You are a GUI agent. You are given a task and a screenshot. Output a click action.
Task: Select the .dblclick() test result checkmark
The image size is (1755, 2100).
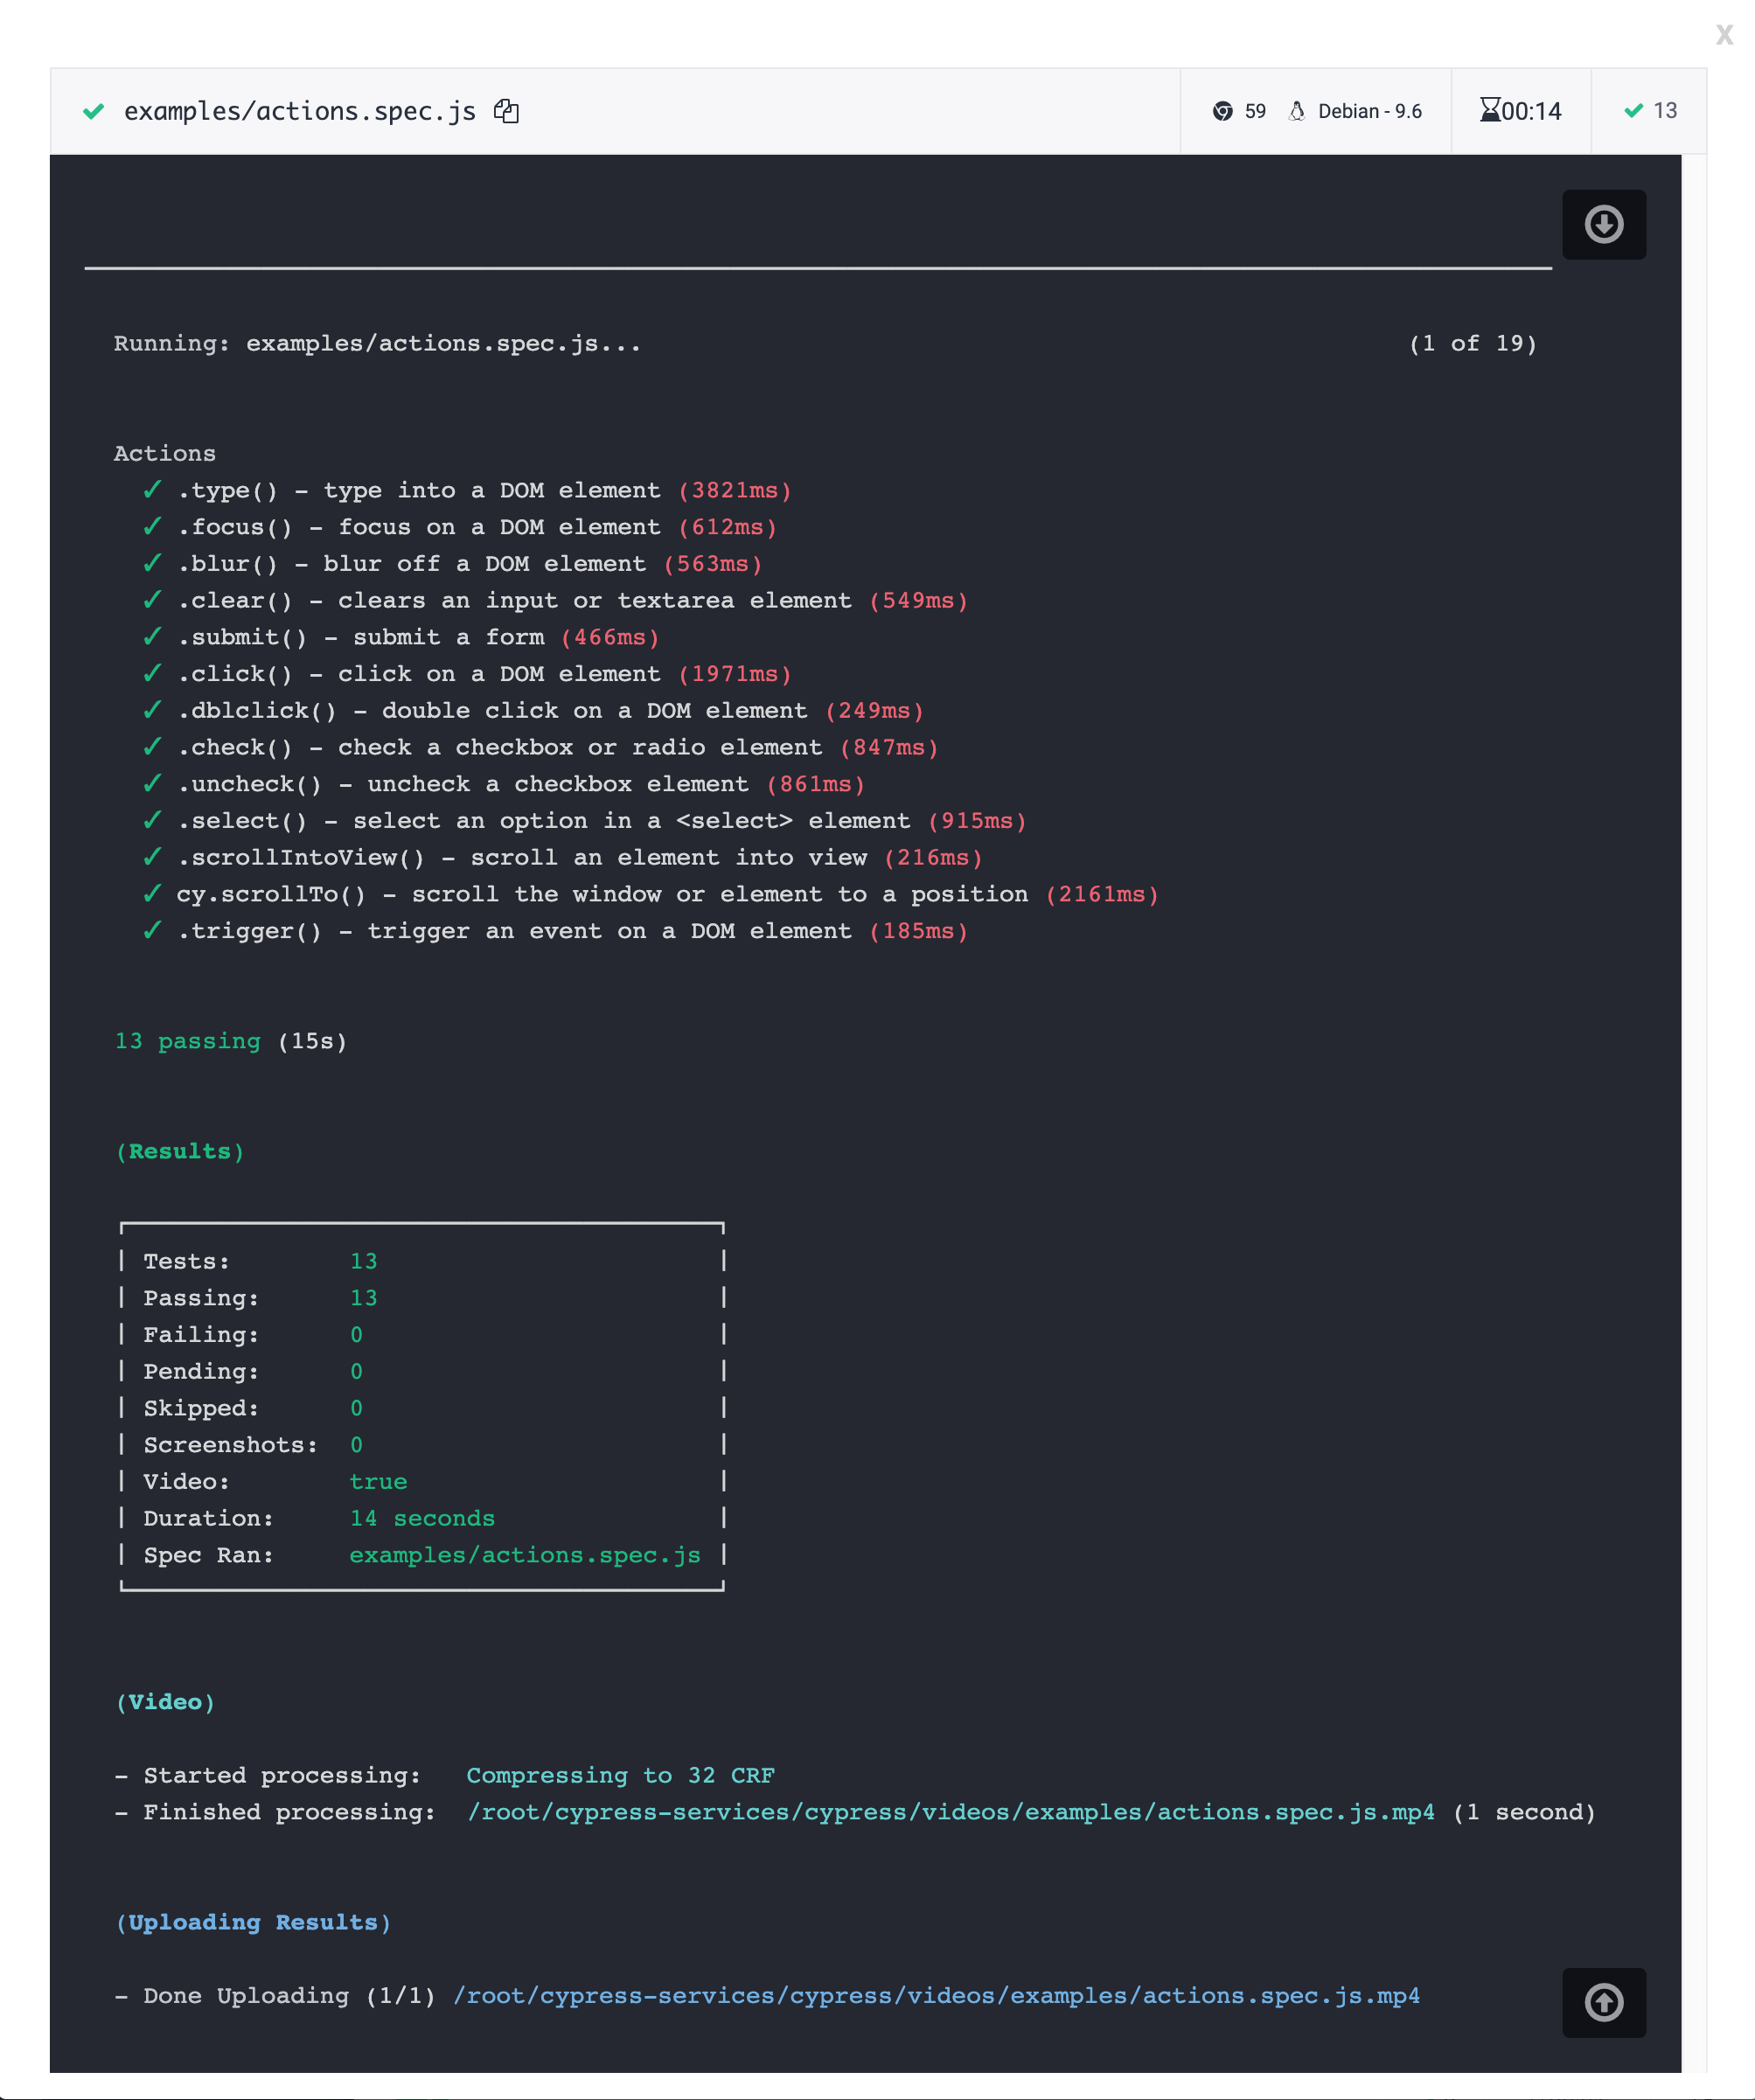152,710
